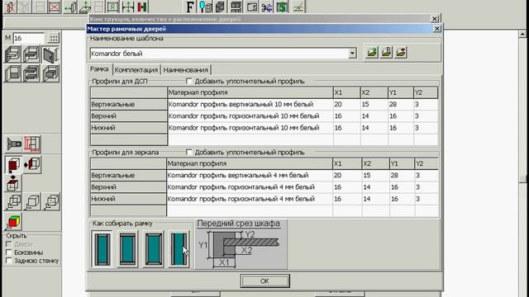Click the red wireframe cabinet icon
The height and width of the screenshot is (297, 529).
tap(32, 144)
